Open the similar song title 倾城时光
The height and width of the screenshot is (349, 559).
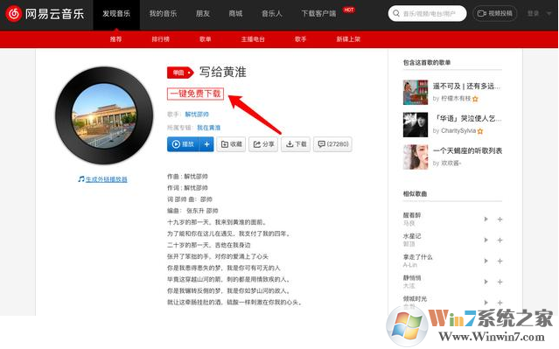point(415,299)
